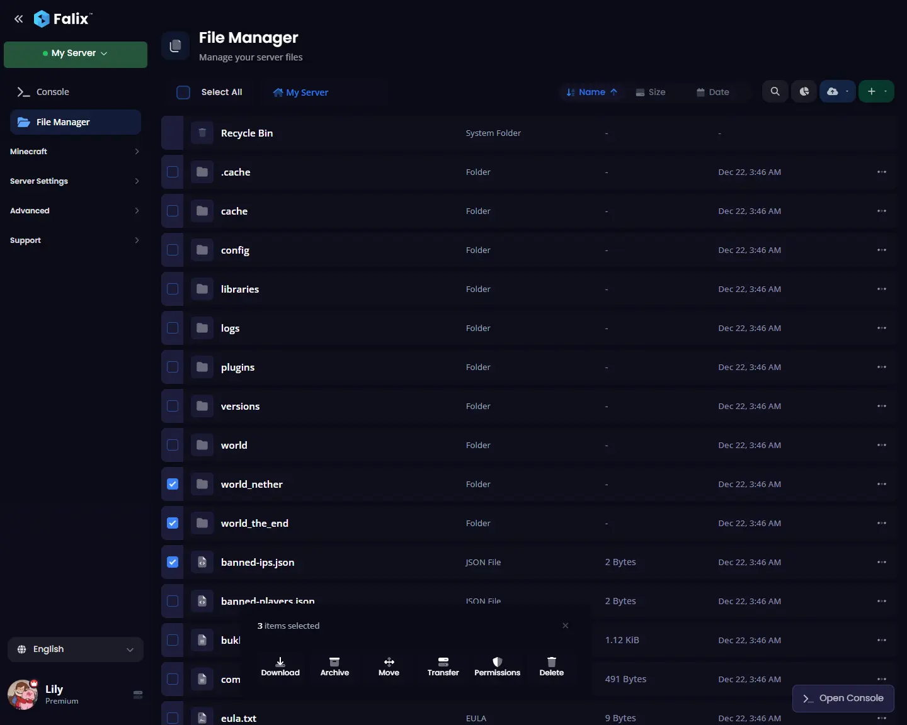Click the Permissions shield icon
Viewport: 907px width, 725px height.
498,666
